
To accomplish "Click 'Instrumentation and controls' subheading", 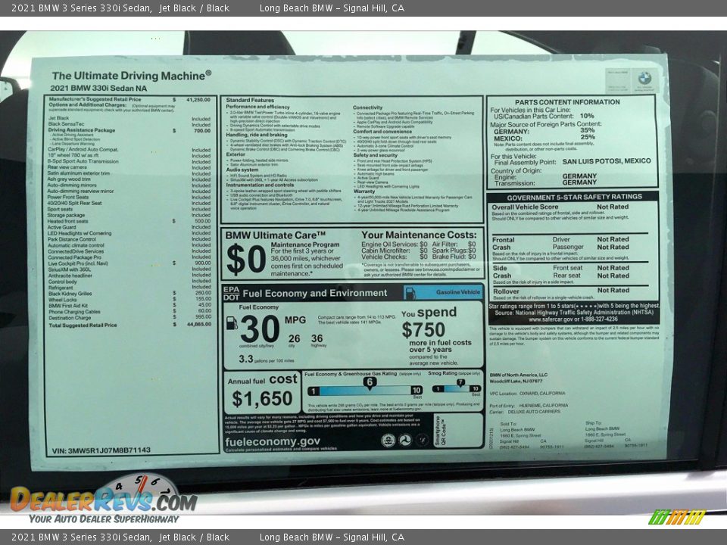I will (x=260, y=185).
